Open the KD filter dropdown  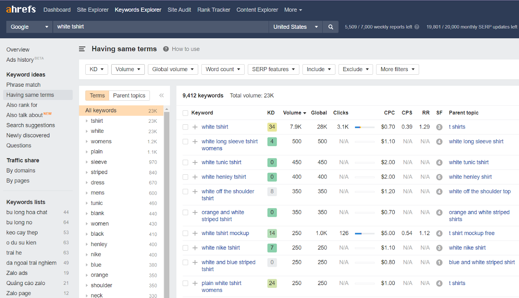[96, 69]
